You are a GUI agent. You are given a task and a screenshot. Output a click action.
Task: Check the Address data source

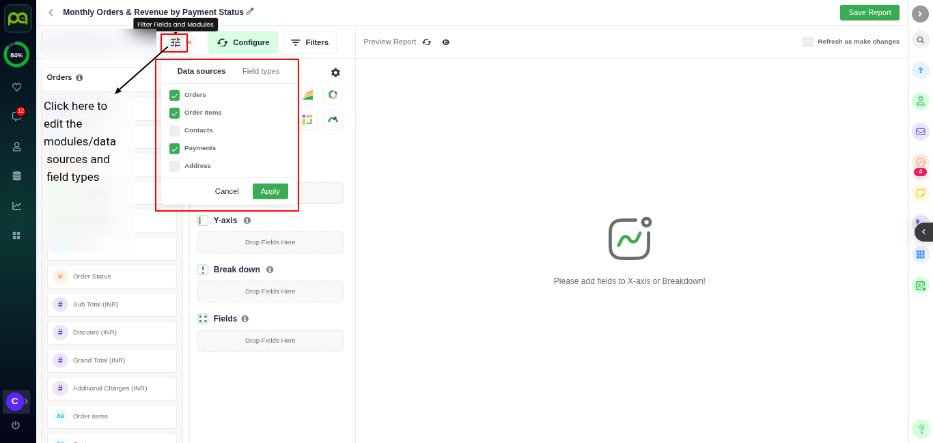tap(174, 166)
